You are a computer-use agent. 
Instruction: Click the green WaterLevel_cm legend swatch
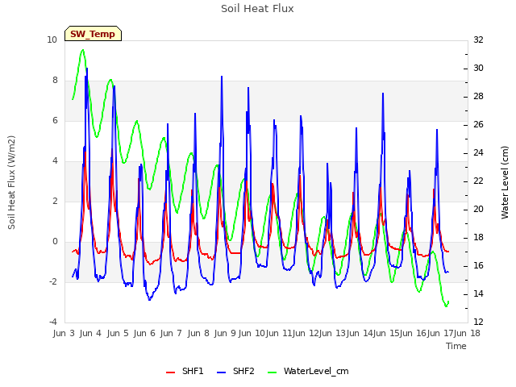coord(273,372)
